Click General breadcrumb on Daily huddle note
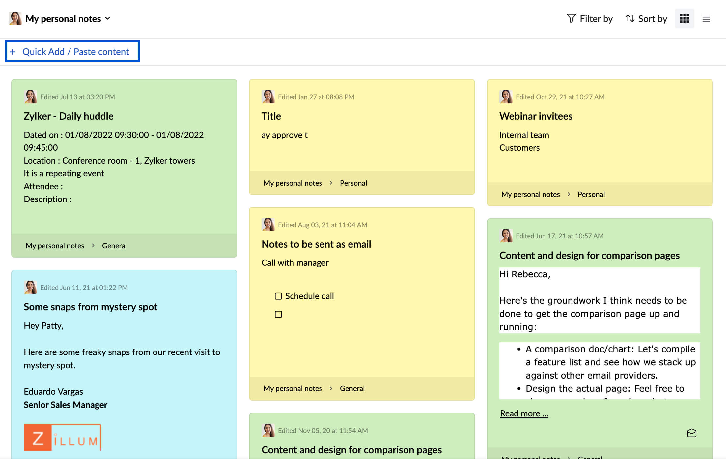Image resolution: width=726 pixels, height=459 pixels. pos(114,246)
